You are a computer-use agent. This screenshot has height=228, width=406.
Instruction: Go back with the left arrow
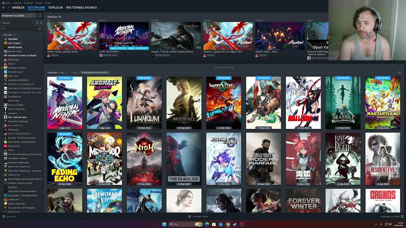tap(4, 7)
